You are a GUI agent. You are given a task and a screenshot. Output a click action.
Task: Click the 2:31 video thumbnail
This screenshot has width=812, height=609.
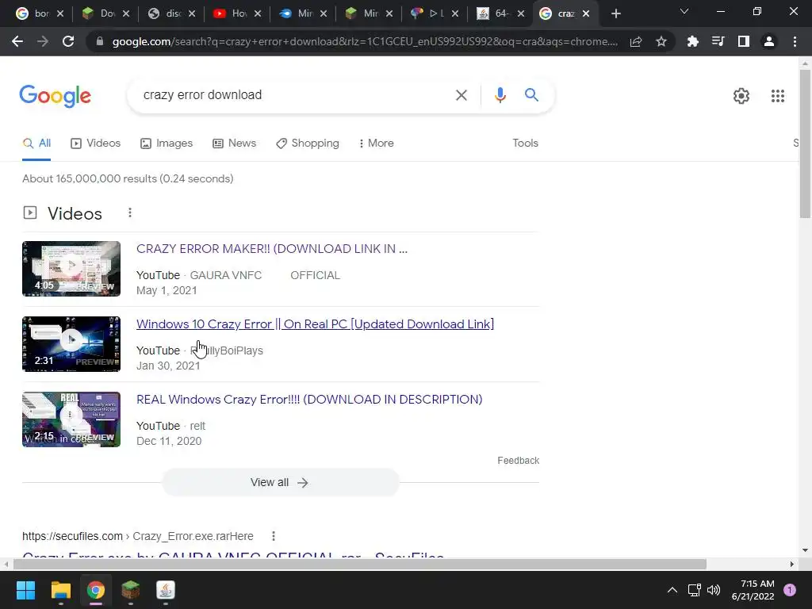(71, 344)
